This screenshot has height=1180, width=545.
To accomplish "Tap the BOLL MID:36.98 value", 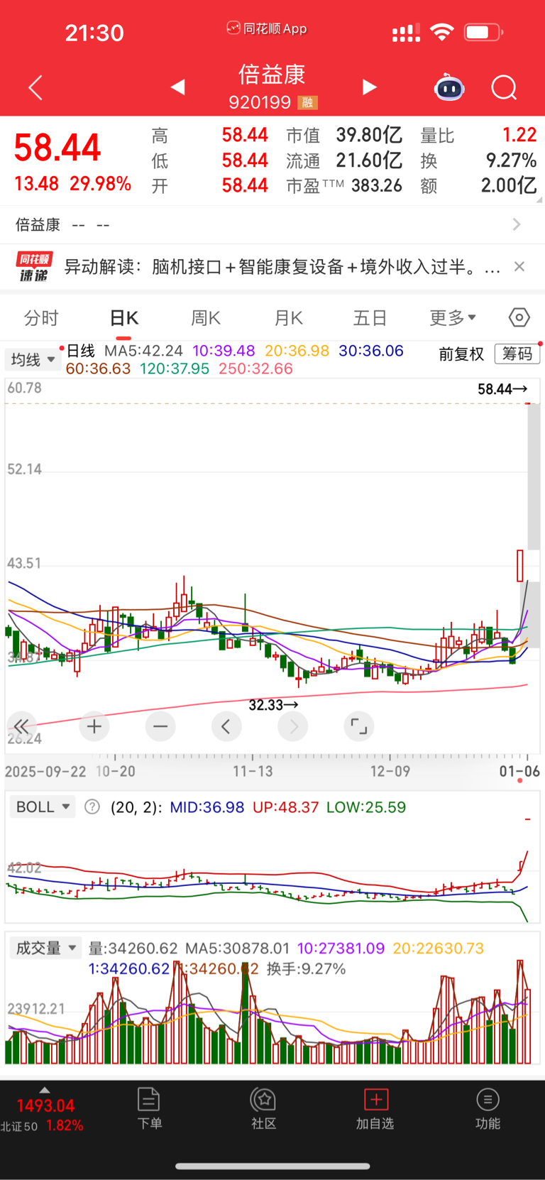I will pos(207,807).
